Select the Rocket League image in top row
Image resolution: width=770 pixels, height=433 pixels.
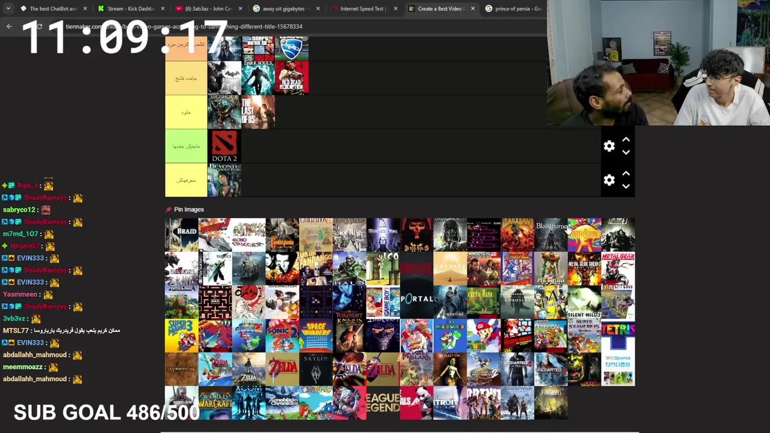[x=292, y=48]
